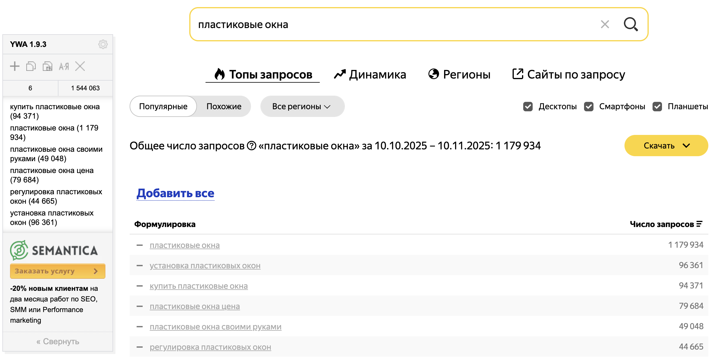
Task: Click the Добавить все link
Action: [x=175, y=193]
